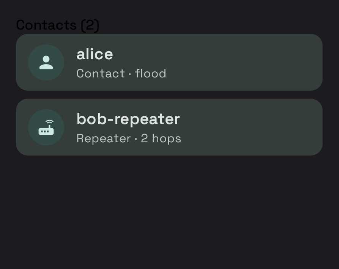Open the bob-repeater contact card
This screenshot has height=269, width=339.
click(169, 127)
